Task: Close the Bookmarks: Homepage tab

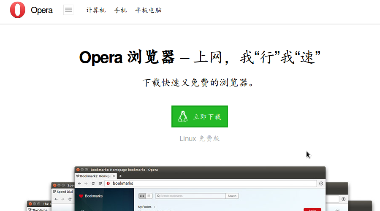Action: pyautogui.click(x=114, y=176)
